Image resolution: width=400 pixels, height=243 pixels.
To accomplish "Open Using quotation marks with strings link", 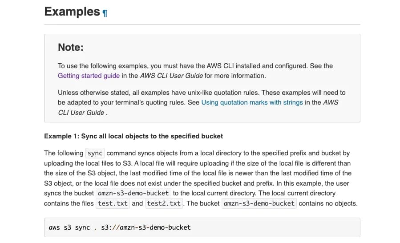I will tap(252, 102).
